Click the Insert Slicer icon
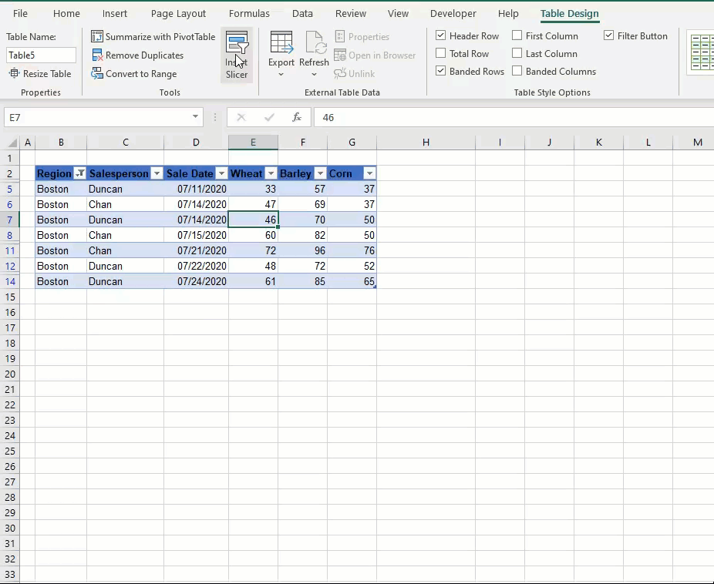The image size is (714, 584). click(x=237, y=45)
